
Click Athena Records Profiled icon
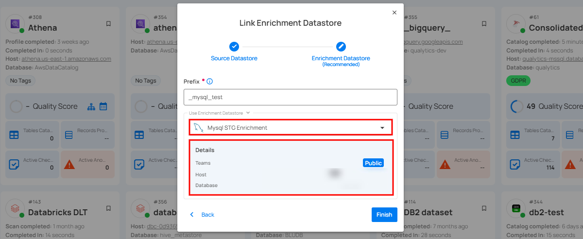point(69,135)
